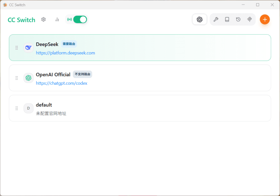Open the book prompts icon

click(227, 19)
